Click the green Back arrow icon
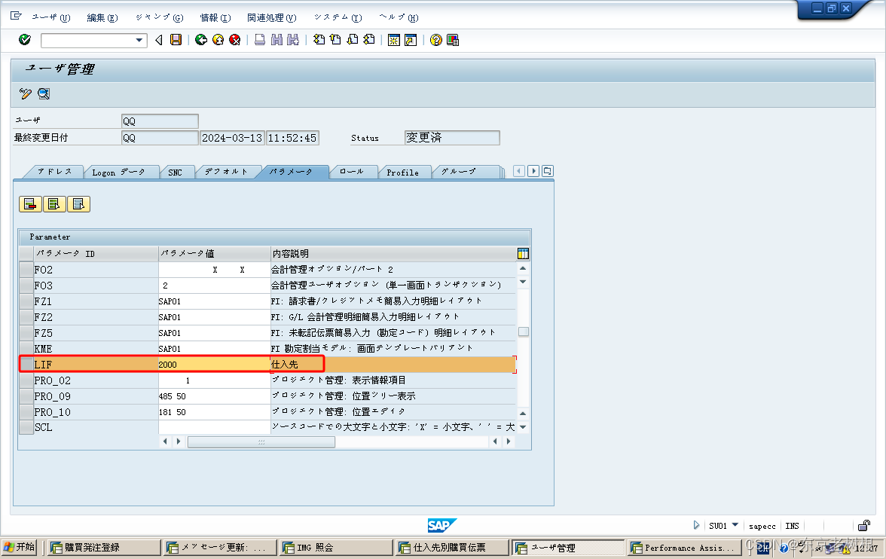886x559 pixels. click(200, 40)
